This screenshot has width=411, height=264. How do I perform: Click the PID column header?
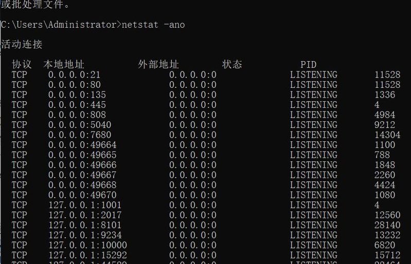(x=309, y=65)
